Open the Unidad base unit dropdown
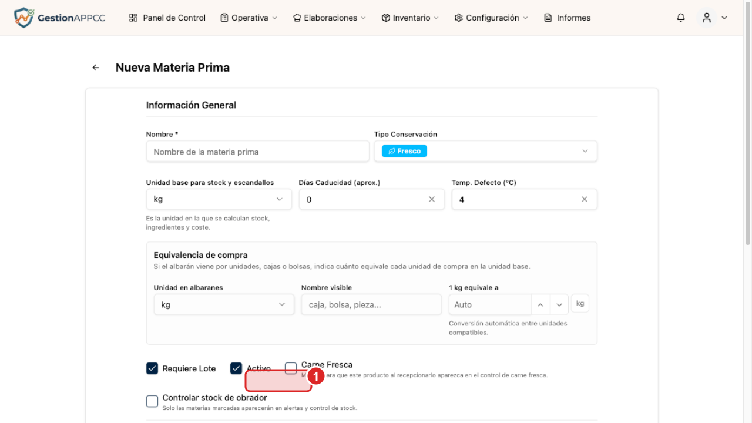 (219, 199)
